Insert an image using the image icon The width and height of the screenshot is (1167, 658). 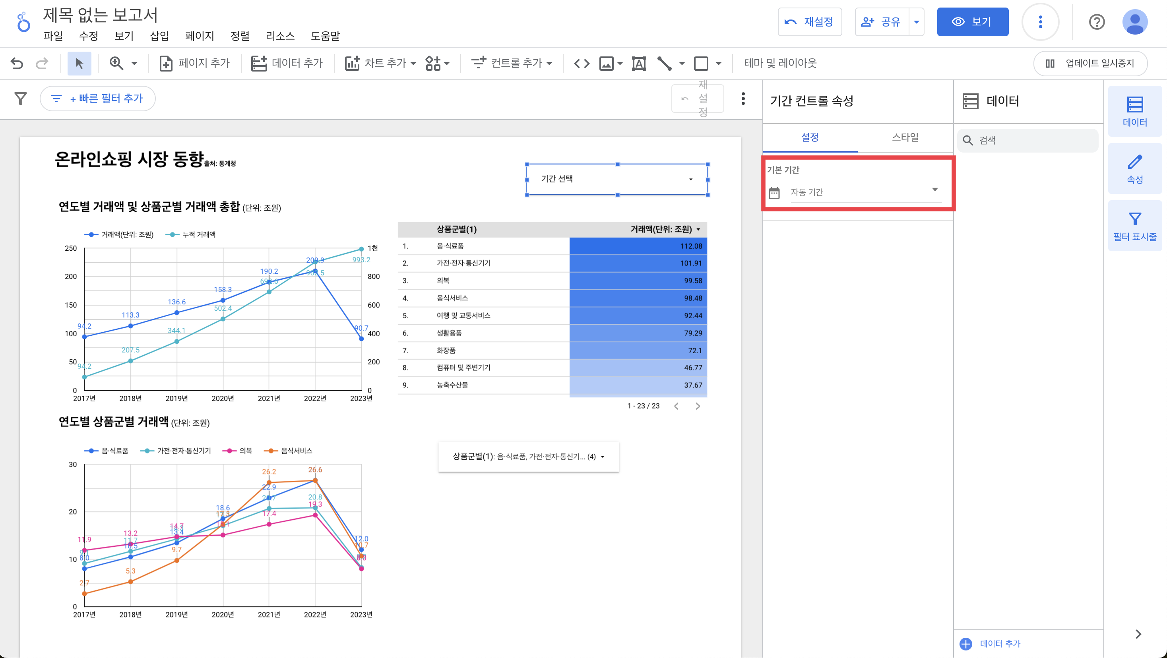coord(607,63)
